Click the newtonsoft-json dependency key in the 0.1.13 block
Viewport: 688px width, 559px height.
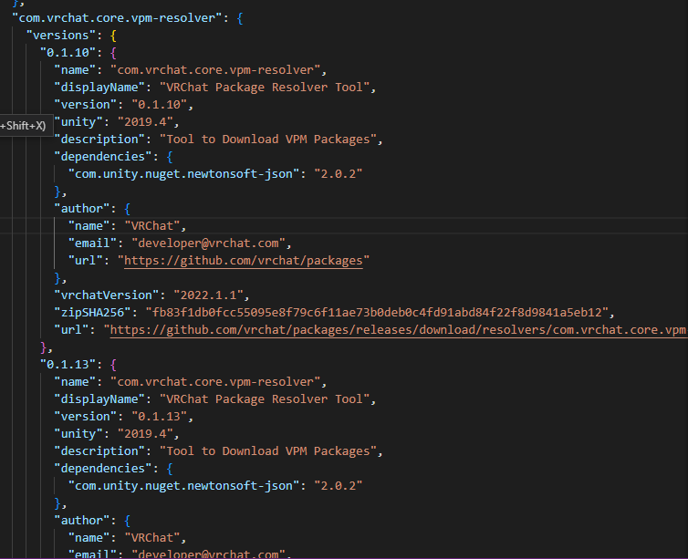click(183, 486)
